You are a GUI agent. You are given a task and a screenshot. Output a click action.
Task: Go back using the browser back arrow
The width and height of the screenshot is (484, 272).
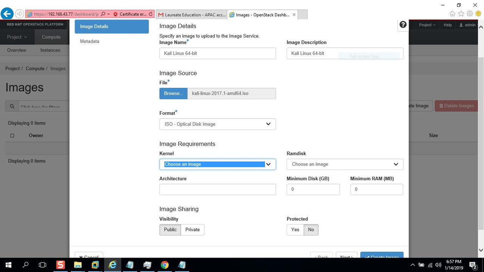[7, 14]
